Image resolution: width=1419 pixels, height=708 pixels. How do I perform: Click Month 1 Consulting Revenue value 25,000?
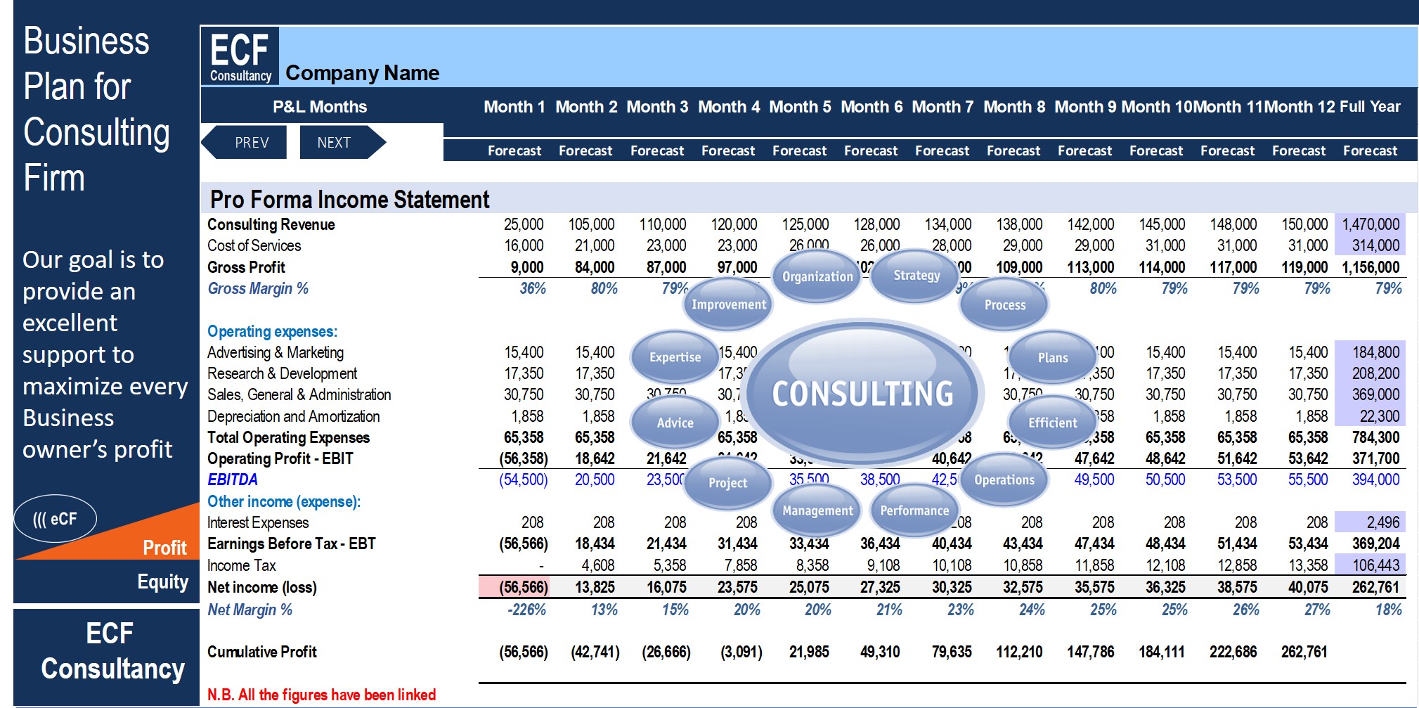click(x=523, y=224)
